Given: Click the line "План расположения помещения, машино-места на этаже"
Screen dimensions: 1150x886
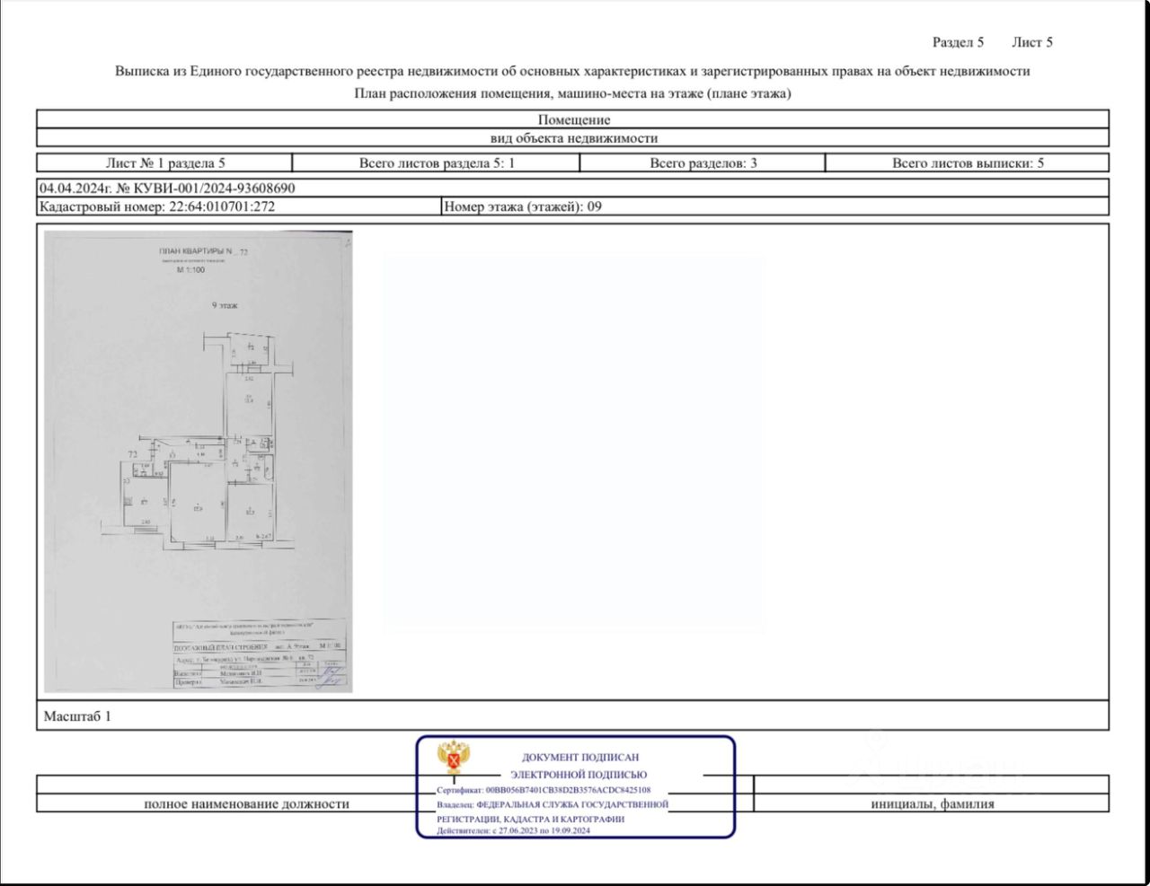Looking at the screenshot, I should click(x=572, y=93).
